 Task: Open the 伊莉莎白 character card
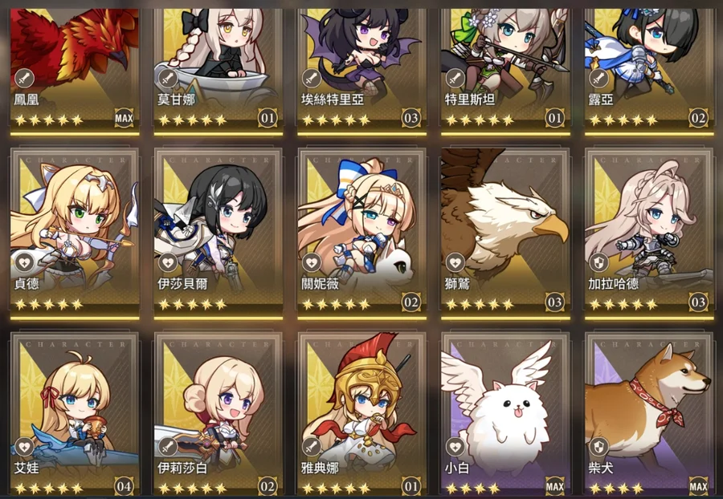[x=219, y=413]
